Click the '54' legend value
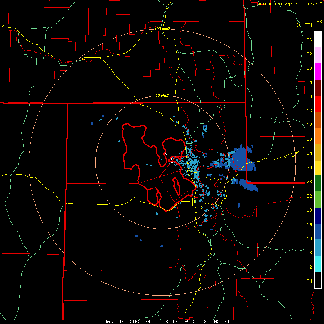 pos(309,82)
